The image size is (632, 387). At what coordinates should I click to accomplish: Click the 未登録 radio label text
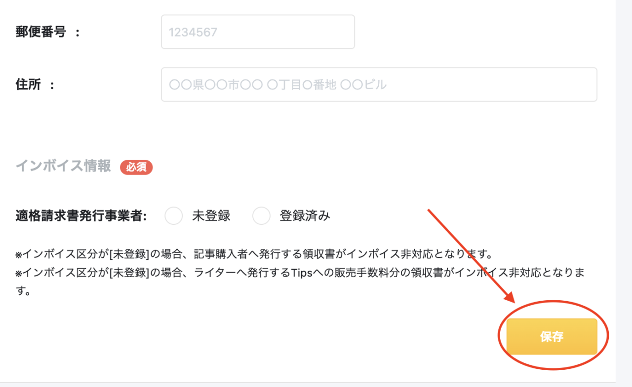click(x=211, y=216)
